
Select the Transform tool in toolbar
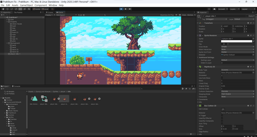coord(25,9)
